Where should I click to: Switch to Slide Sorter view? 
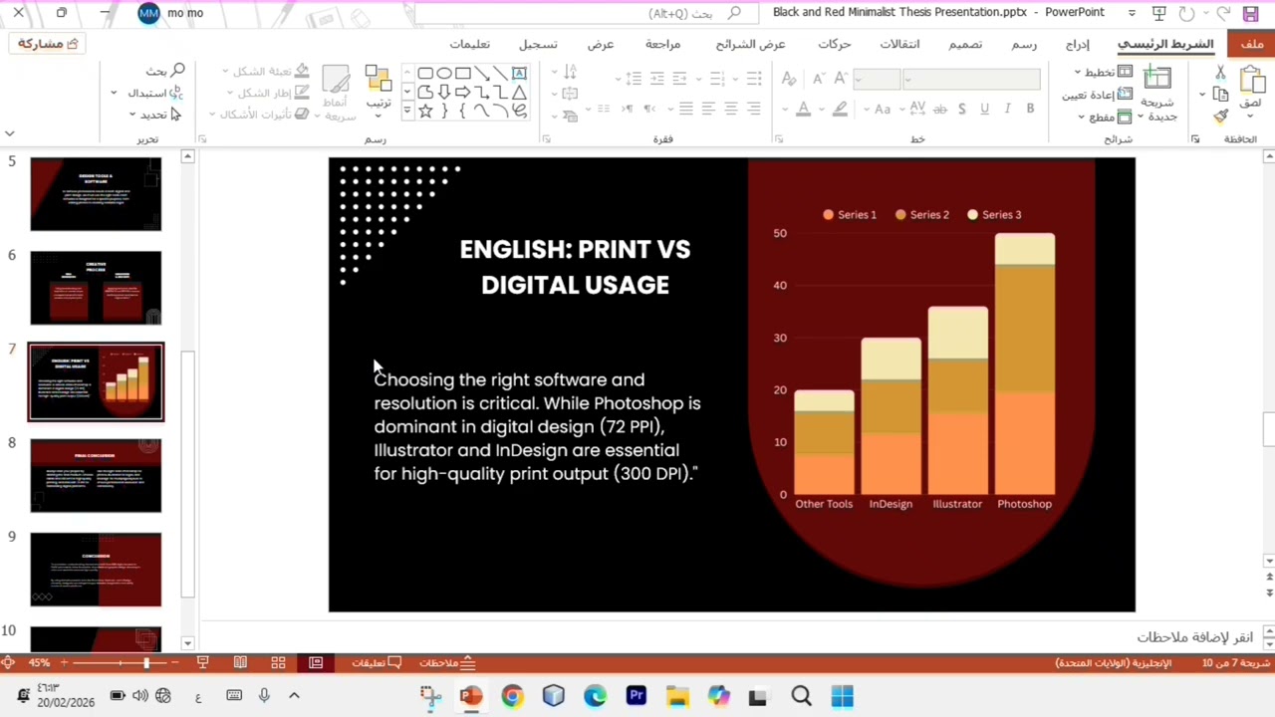(278, 662)
